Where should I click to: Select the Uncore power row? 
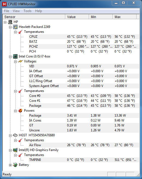point(84,130)
